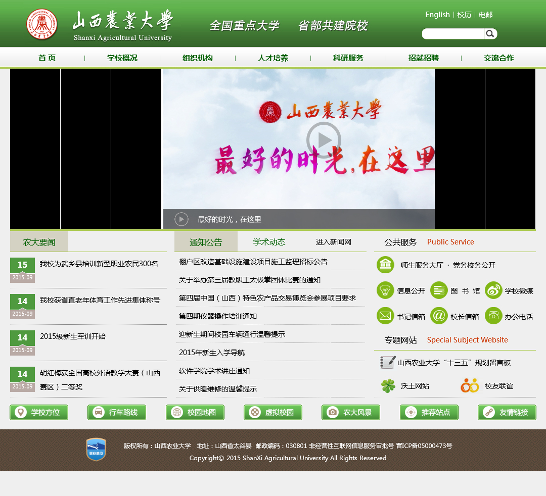Image resolution: width=546 pixels, height=496 pixels.
Task: Open news 胡红梅获全国高校外语教学大赛
Action: pyautogui.click(x=100, y=379)
